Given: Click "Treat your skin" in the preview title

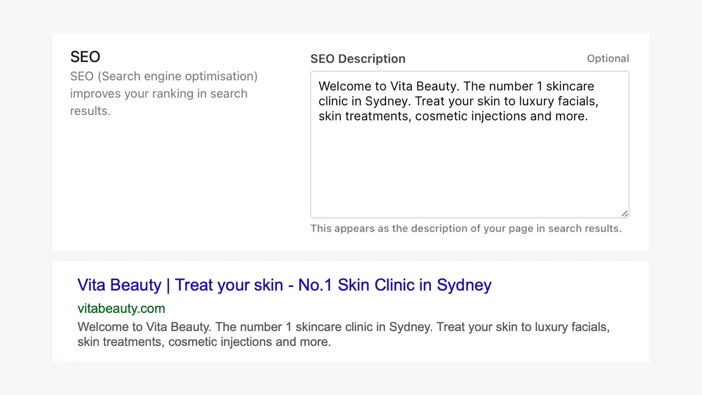Looking at the screenshot, I should click(x=229, y=285).
